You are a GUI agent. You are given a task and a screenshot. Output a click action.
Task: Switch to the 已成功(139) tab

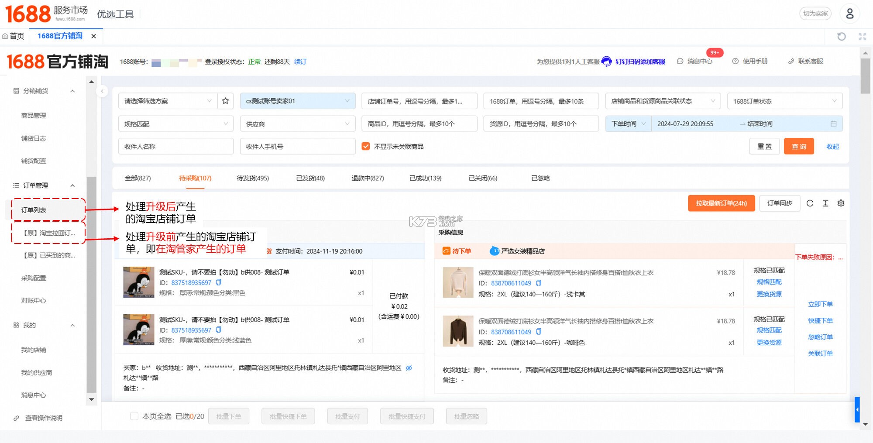pyautogui.click(x=426, y=178)
